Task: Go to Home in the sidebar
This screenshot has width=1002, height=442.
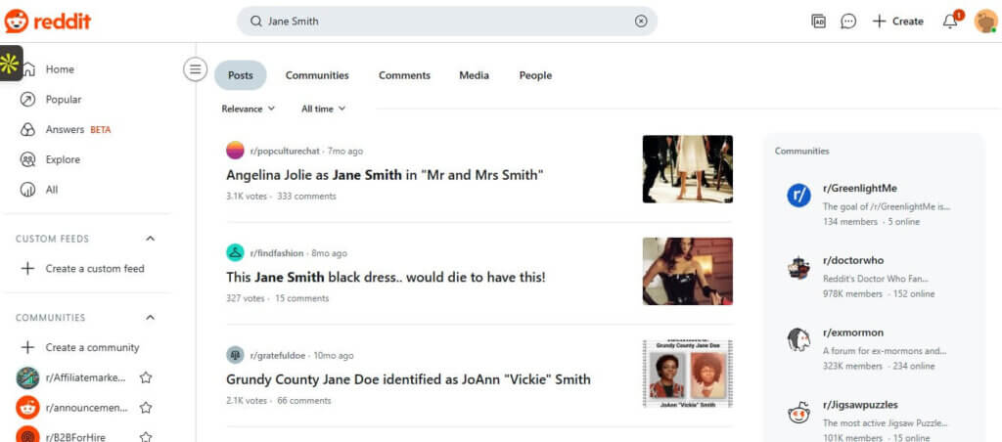Action: click(x=60, y=69)
